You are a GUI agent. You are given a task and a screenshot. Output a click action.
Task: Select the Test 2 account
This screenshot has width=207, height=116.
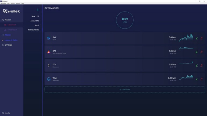coord(37,25)
